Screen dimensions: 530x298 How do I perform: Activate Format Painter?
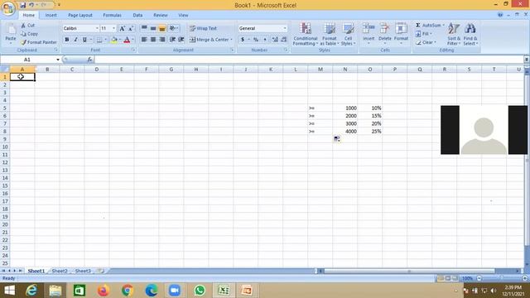[39, 42]
